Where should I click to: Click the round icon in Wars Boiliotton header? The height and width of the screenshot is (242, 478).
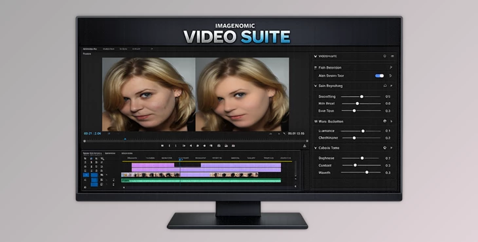point(385,121)
